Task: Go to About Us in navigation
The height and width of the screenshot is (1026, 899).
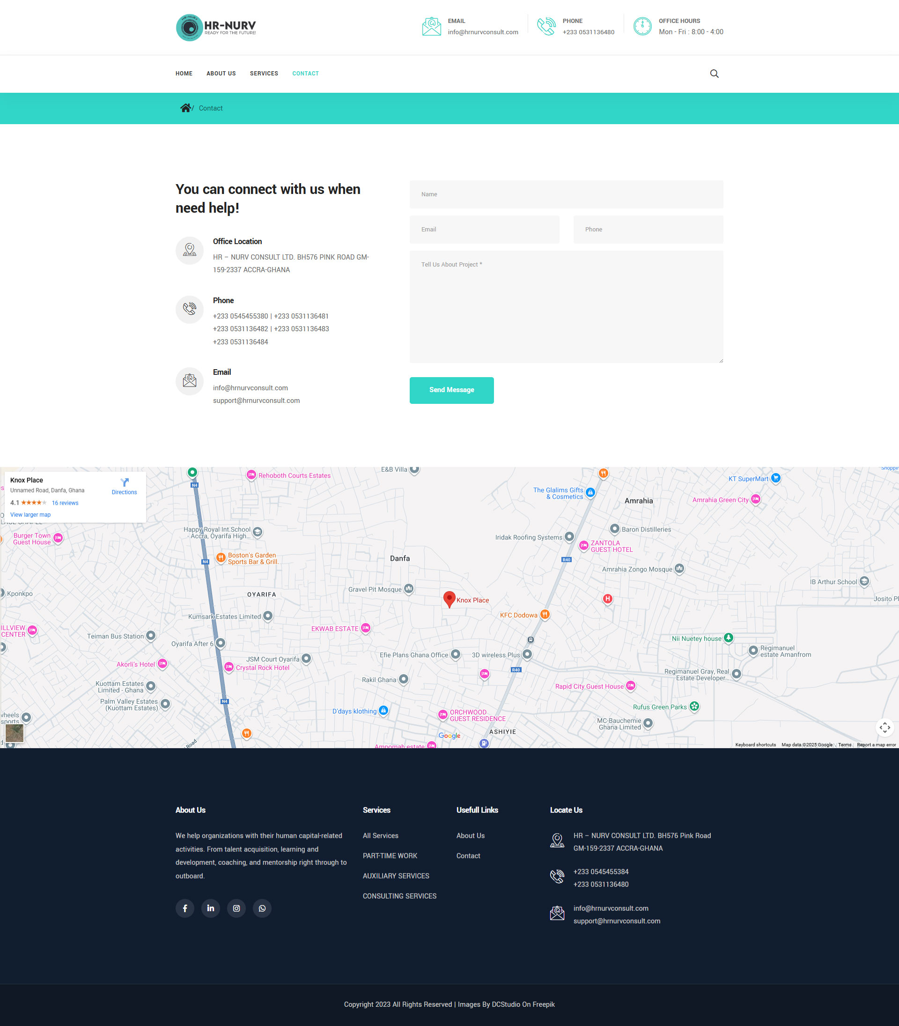Action: click(221, 74)
